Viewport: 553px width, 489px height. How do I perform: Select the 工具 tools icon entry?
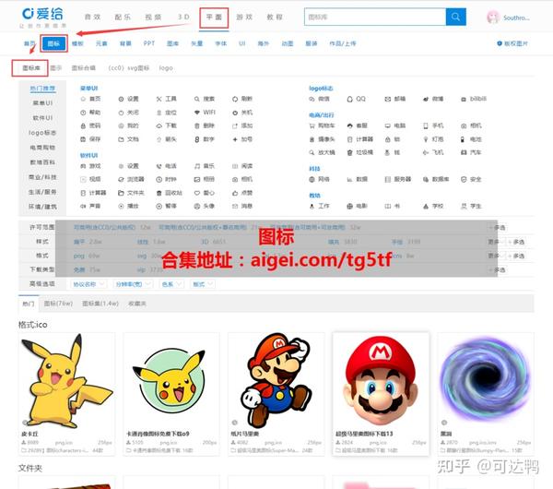167,99
